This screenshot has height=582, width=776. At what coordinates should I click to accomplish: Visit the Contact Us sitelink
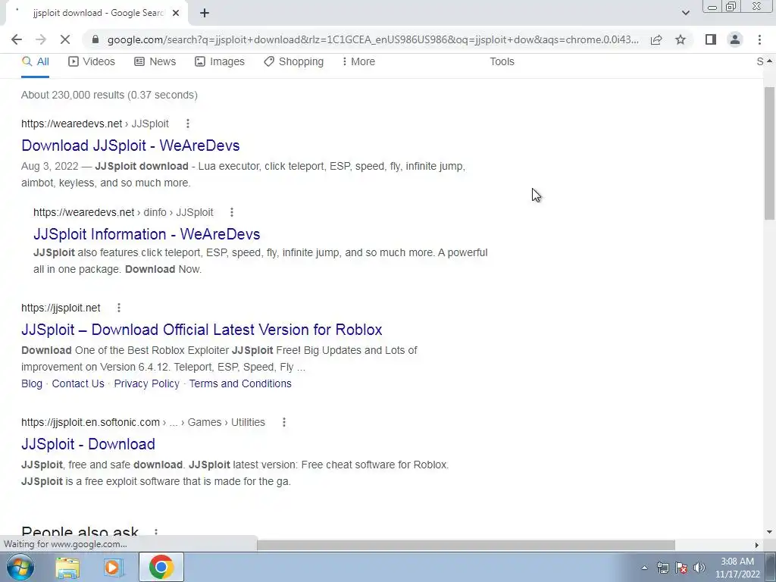click(x=78, y=383)
